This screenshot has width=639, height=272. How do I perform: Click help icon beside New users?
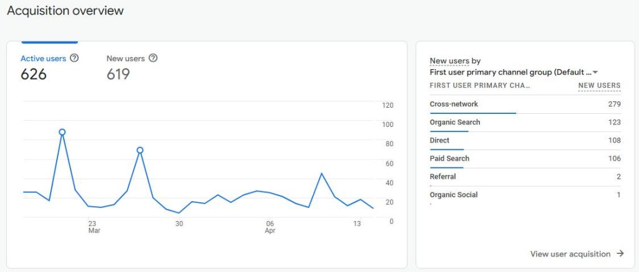pos(153,58)
